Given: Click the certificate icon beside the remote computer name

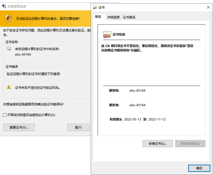Looking at the screenshot, I should pos(9,49).
